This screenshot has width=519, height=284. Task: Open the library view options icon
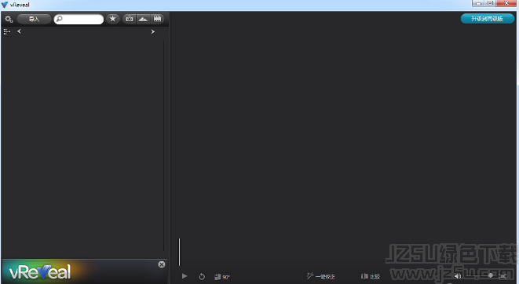(6, 31)
